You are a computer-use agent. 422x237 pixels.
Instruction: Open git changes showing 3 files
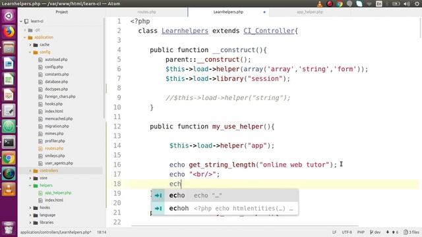[x=411, y=232]
